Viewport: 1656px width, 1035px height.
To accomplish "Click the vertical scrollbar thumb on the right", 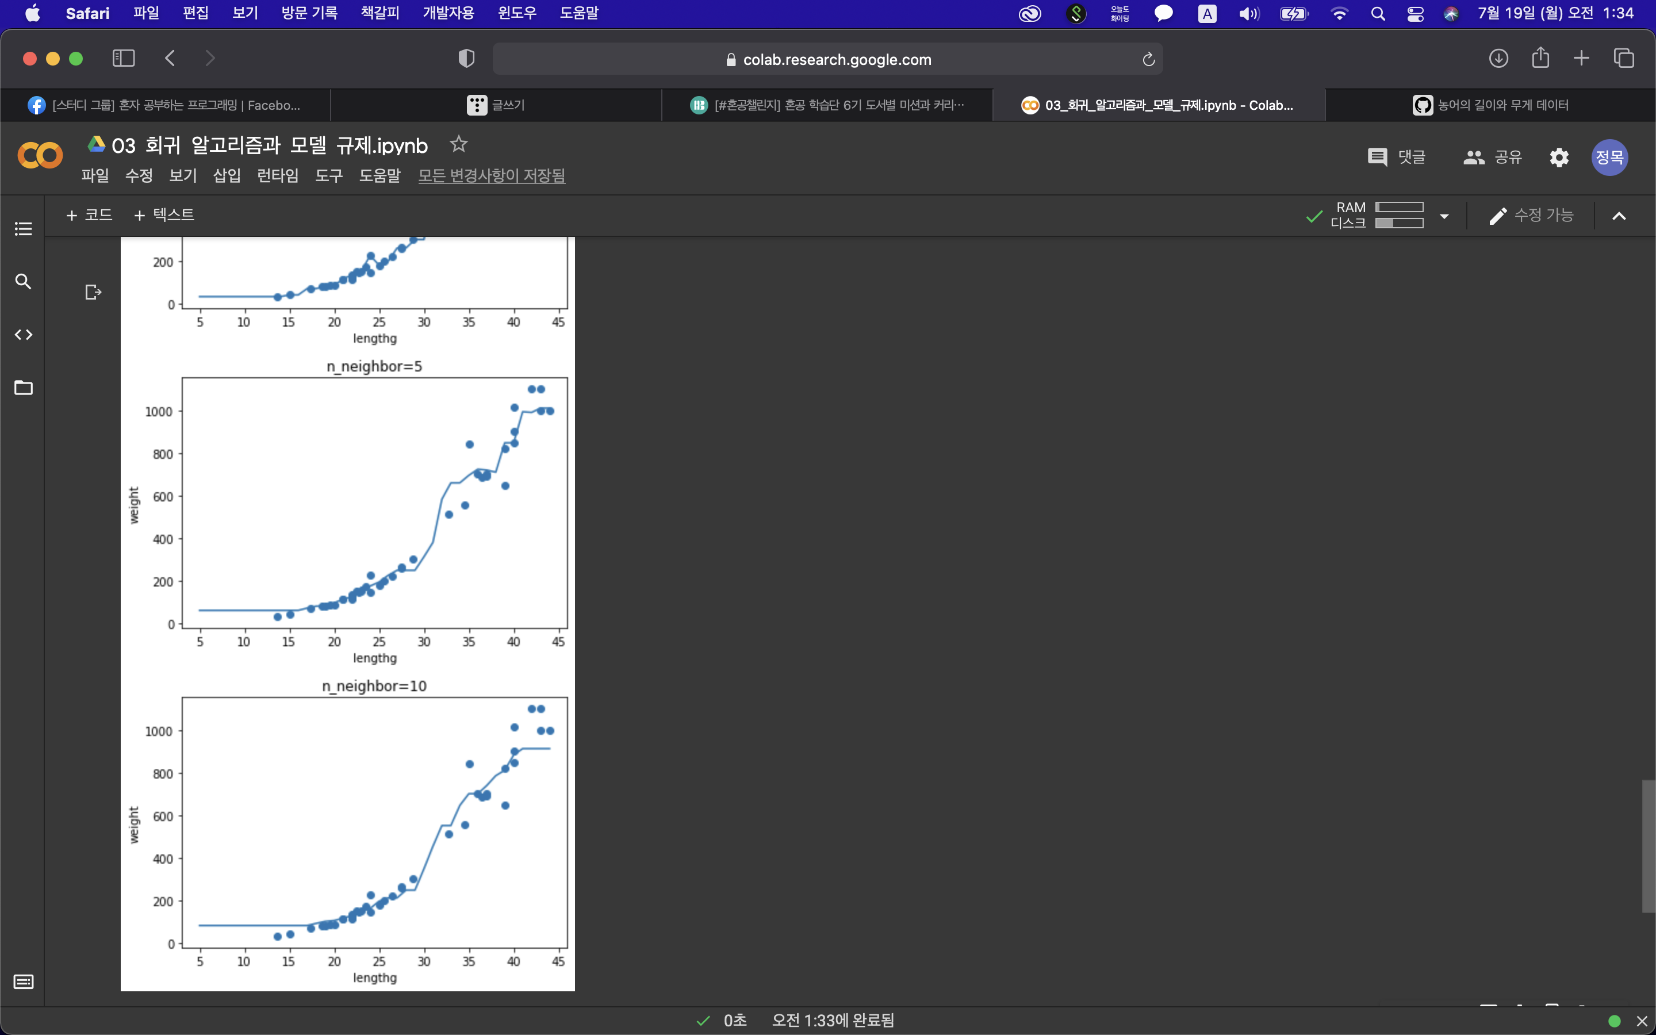I will point(1648,845).
